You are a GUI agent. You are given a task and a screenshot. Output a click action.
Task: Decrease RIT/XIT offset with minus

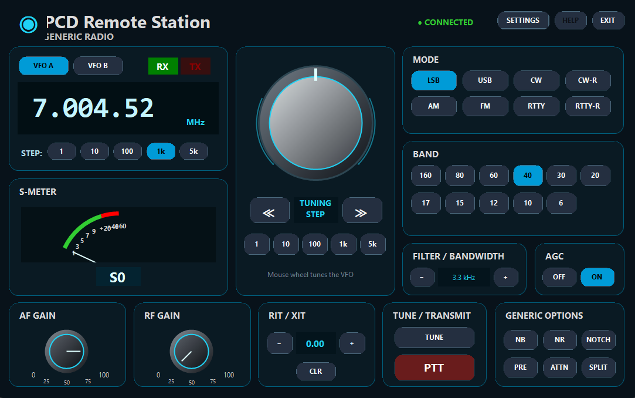tap(280, 343)
